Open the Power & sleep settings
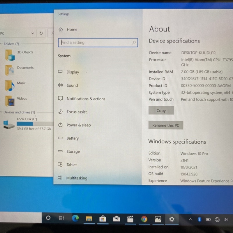This screenshot has height=233, width=233. (78, 125)
